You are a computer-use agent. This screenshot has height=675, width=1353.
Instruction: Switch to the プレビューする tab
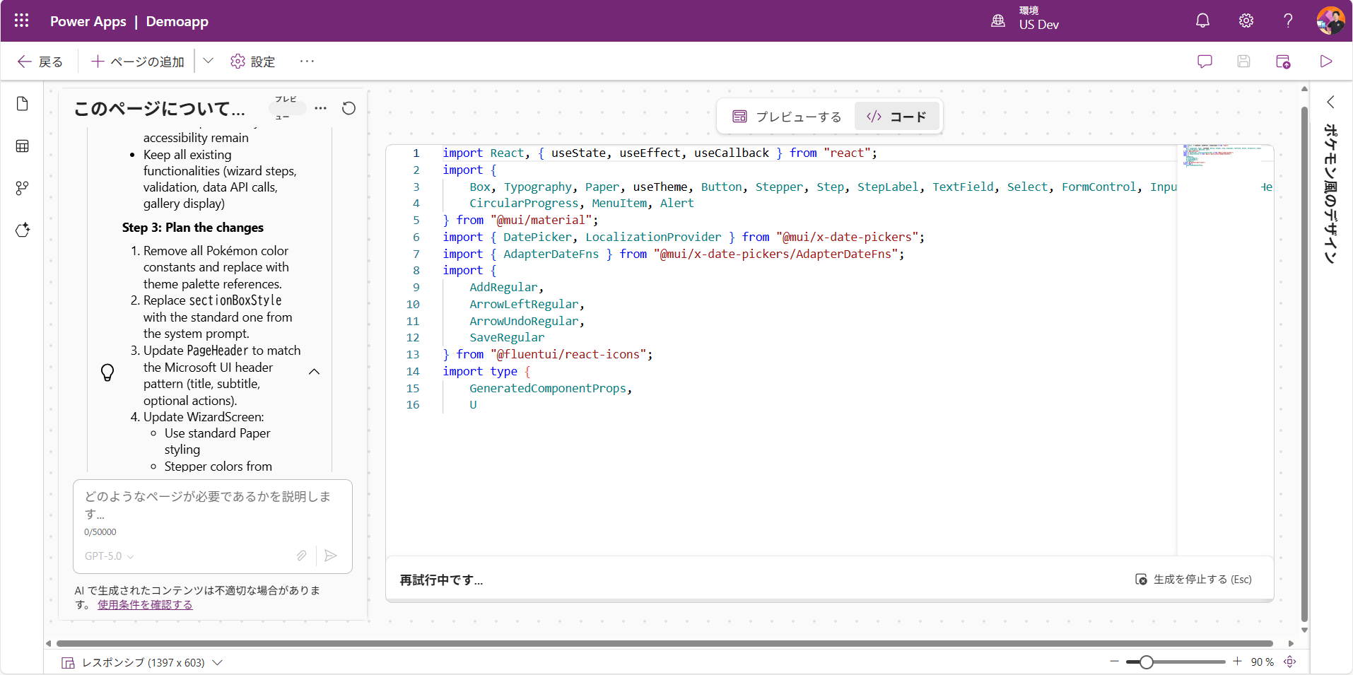tap(787, 117)
